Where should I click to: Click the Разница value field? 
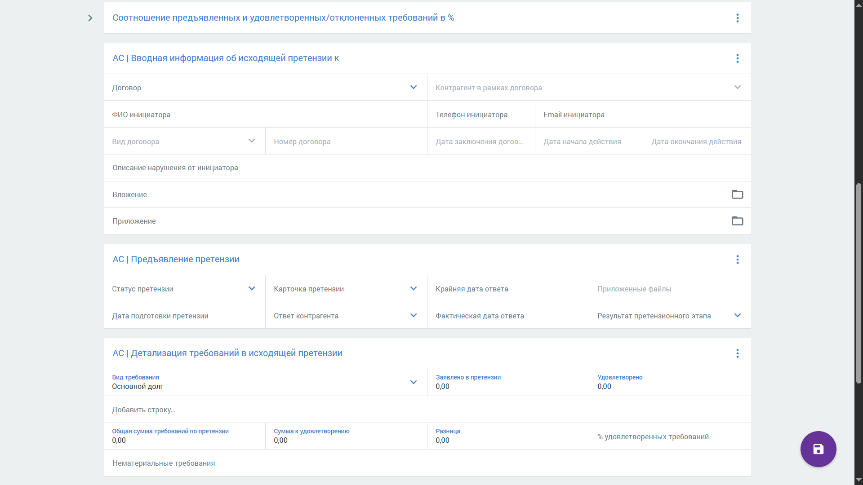click(508, 436)
